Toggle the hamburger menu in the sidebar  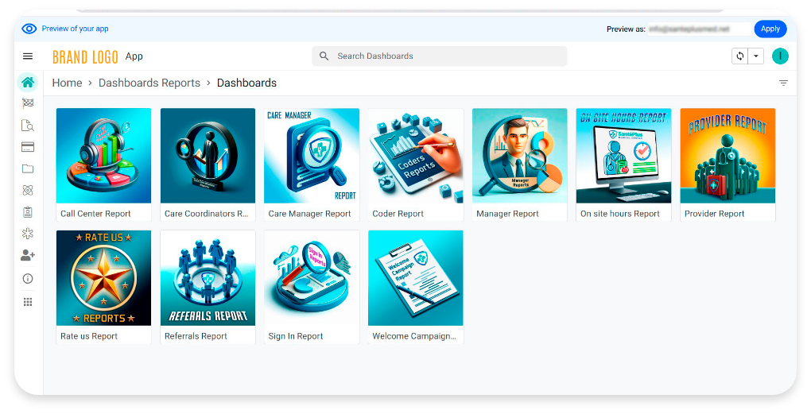click(28, 56)
